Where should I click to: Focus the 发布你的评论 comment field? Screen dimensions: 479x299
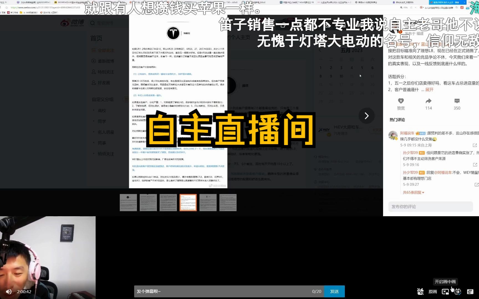click(x=430, y=207)
